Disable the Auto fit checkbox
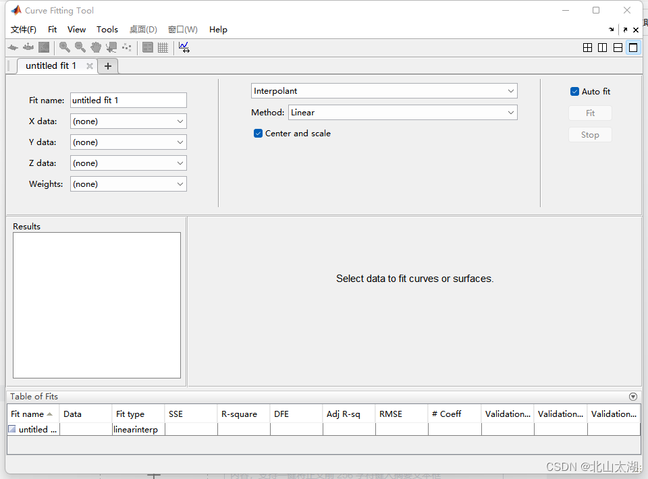This screenshot has height=479, width=648. pyautogui.click(x=575, y=91)
